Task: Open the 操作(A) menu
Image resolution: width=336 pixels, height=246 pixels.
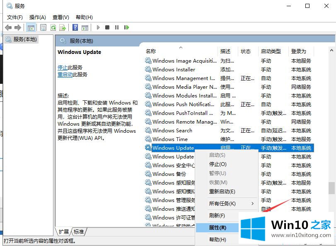Action: point(38,17)
